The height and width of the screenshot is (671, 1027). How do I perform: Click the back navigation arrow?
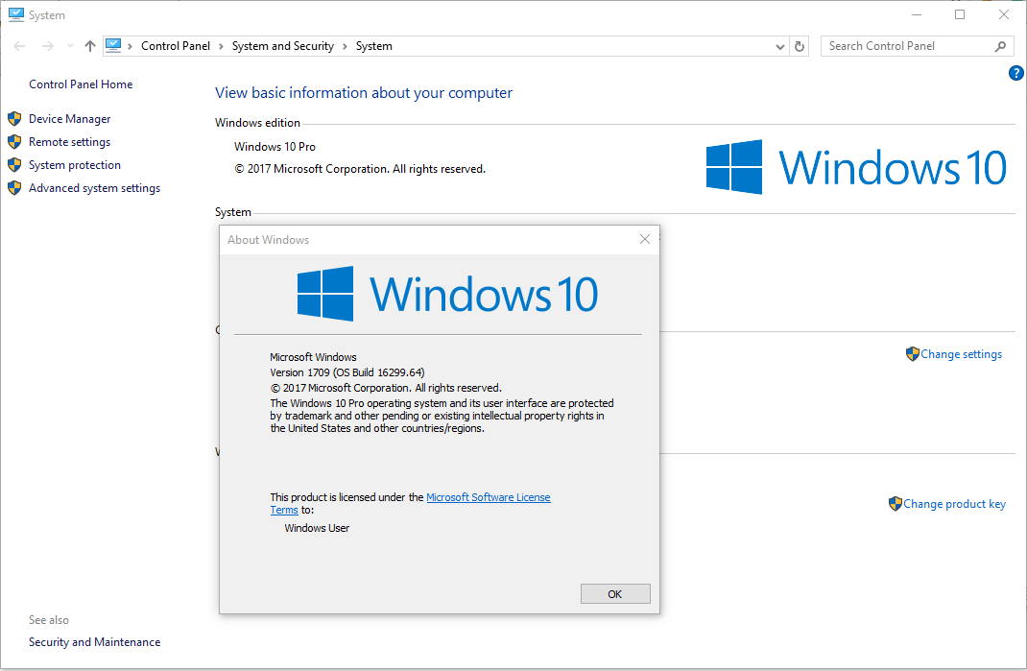click(18, 45)
